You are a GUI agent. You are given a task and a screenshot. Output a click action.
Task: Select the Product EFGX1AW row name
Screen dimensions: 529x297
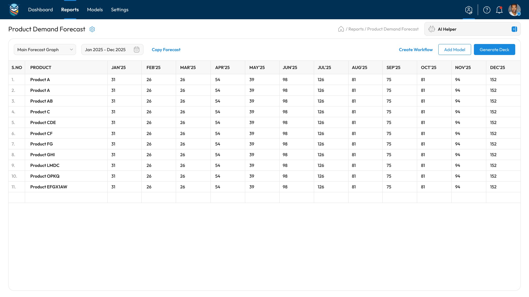[x=49, y=187]
